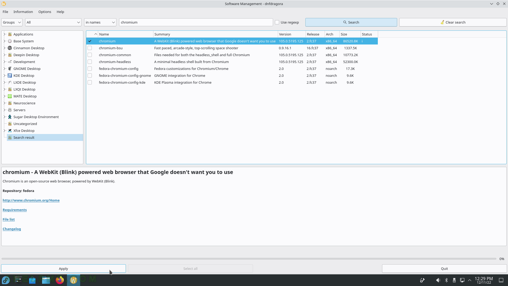Open the 'in names' search scope dropdown

point(100,22)
